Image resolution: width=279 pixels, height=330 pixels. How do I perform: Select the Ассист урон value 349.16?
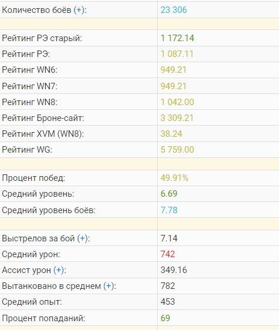[173, 270]
